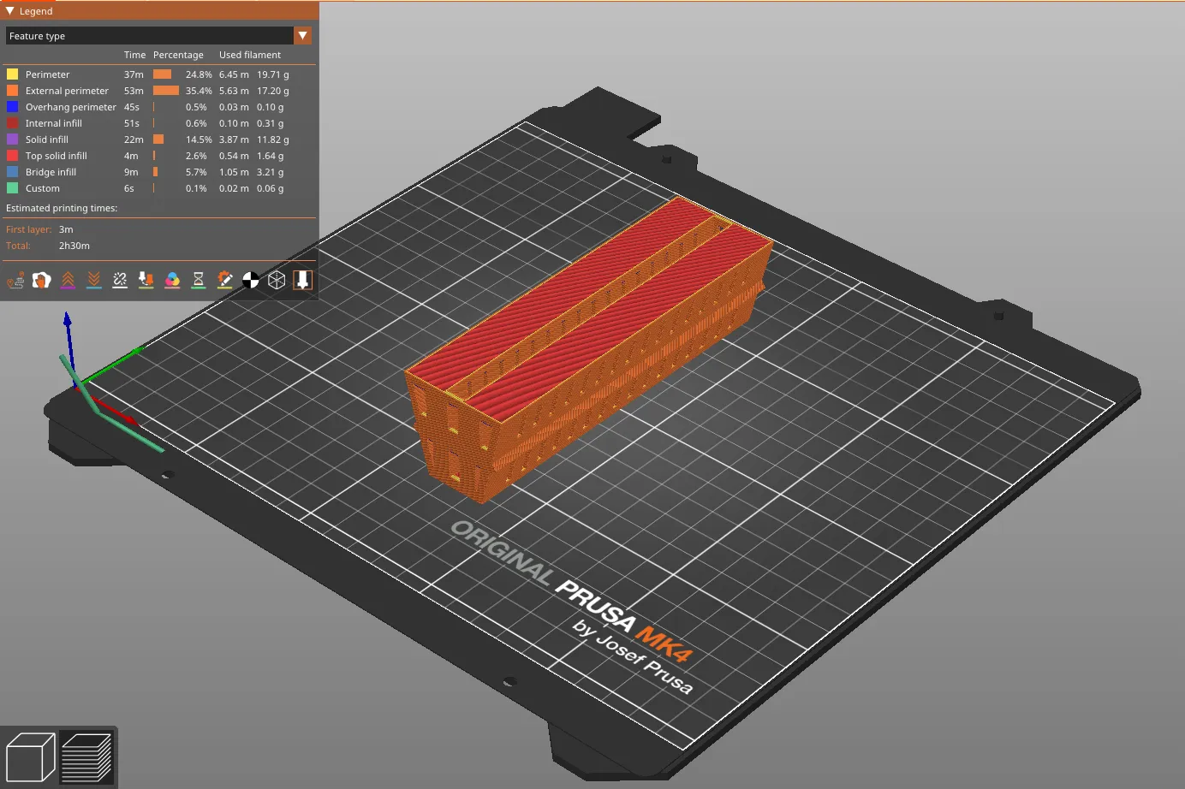Click the Used filament column header
The image size is (1185, 789).
(249, 55)
